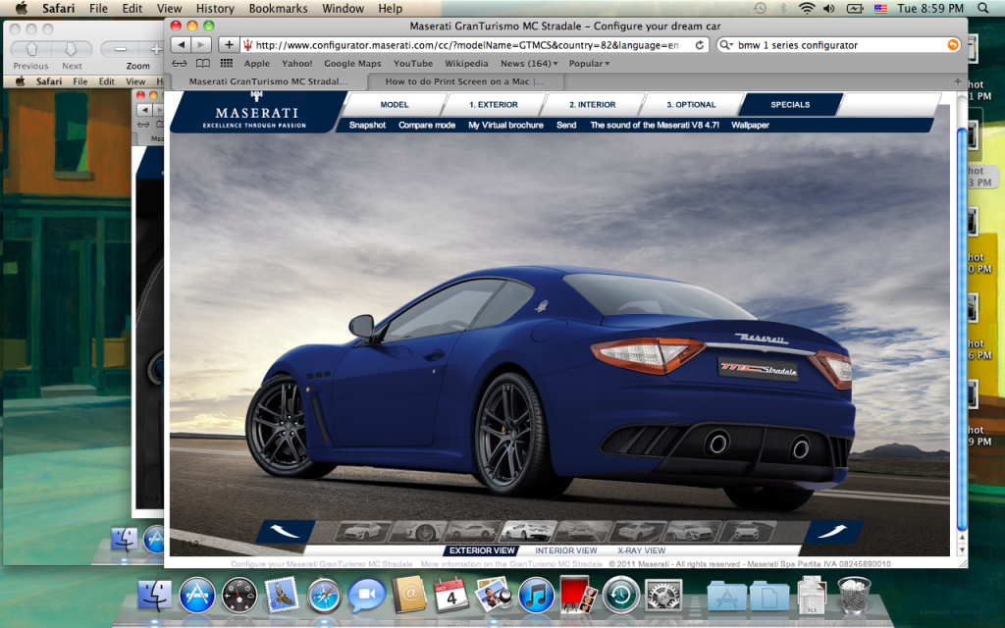
Task: Open the Bluetooth menu bar icon
Action: coord(783,8)
